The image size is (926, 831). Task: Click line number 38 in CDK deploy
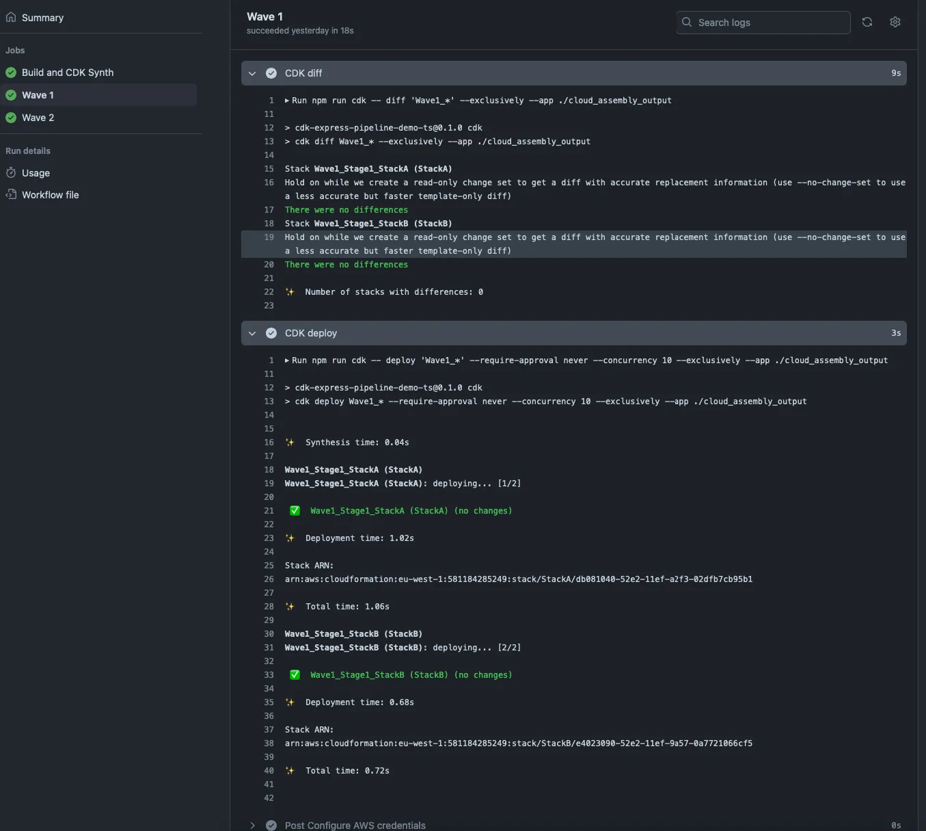269,743
